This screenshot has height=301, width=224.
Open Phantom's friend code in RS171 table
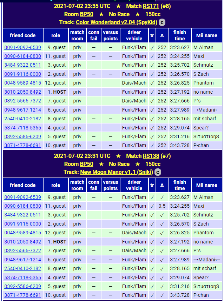coord(23,83)
